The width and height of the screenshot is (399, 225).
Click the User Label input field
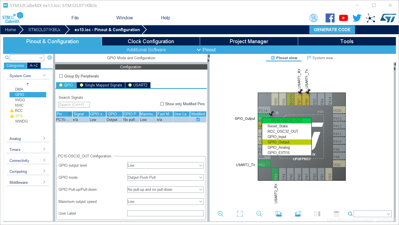(165, 213)
